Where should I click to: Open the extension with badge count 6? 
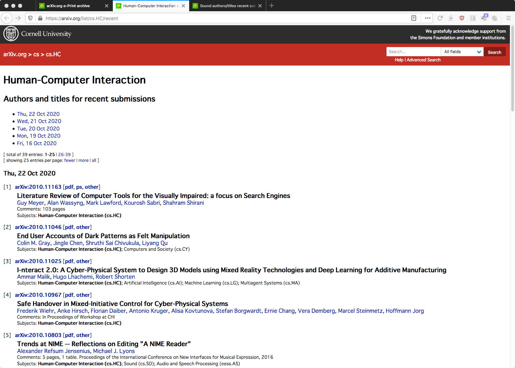pyautogui.click(x=484, y=18)
